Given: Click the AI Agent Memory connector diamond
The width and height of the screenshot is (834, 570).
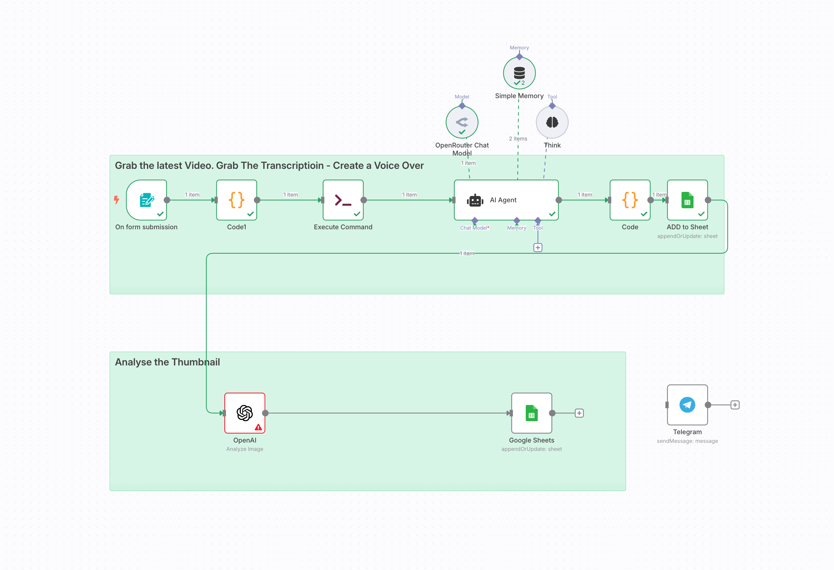Looking at the screenshot, I should tap(516, 220).
